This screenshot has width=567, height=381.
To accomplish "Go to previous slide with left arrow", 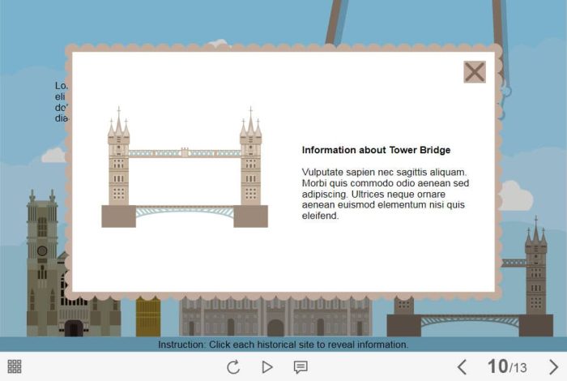I will 462,367.
